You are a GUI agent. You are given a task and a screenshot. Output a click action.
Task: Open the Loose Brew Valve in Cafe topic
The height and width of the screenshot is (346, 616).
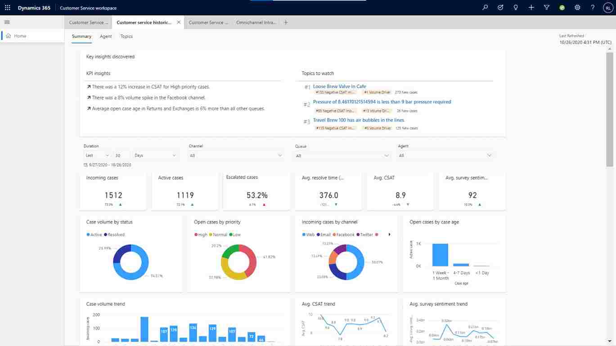coord(339,86)
